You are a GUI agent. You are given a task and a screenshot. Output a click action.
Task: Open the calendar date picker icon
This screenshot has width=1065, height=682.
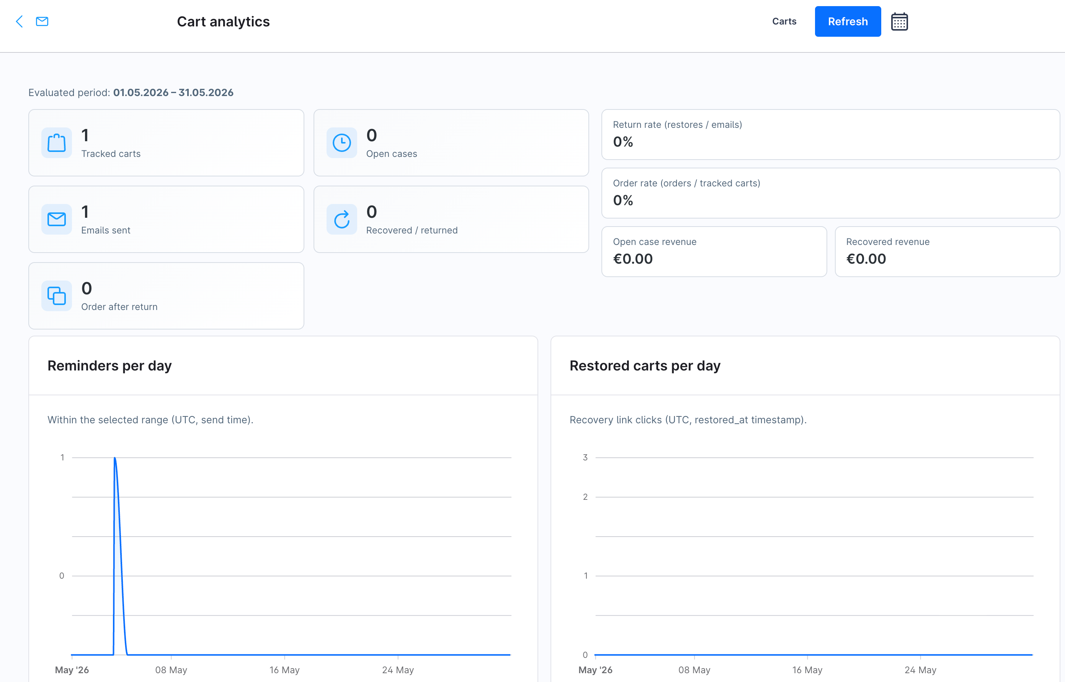pos(899,21)
